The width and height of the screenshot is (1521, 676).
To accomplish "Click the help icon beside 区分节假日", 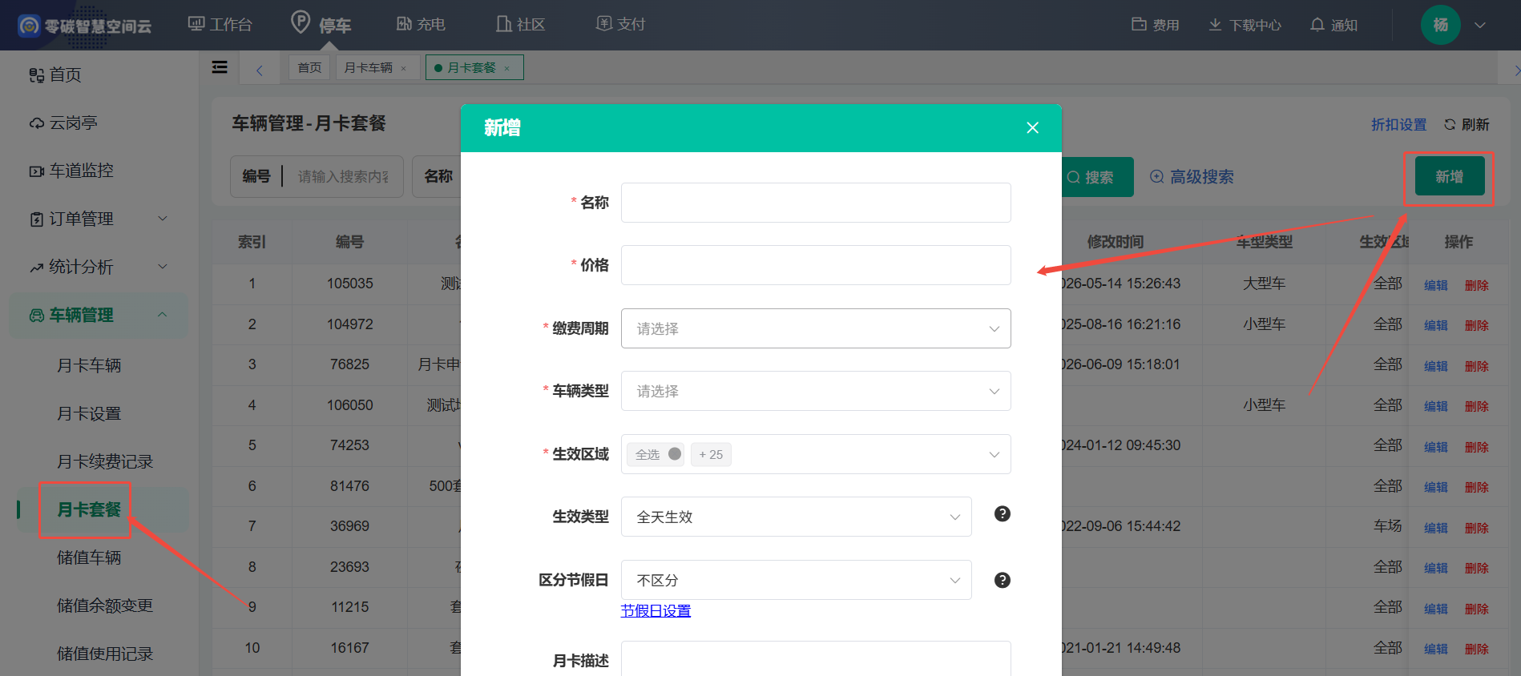I will click(x=1002, y=580).
